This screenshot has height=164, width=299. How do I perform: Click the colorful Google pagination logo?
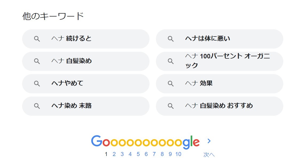click(145, 142)
